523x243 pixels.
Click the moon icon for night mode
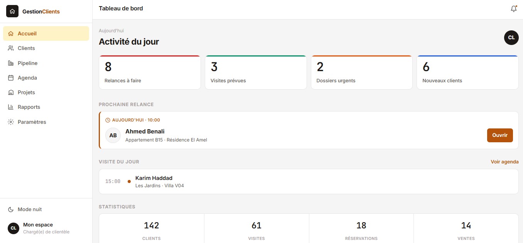11,210
